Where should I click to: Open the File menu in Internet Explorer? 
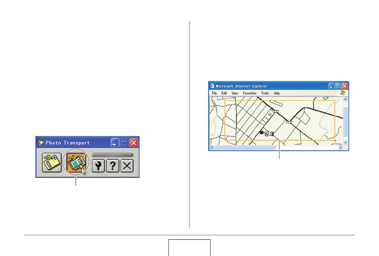pyautogui.click(x=214, y=93)
